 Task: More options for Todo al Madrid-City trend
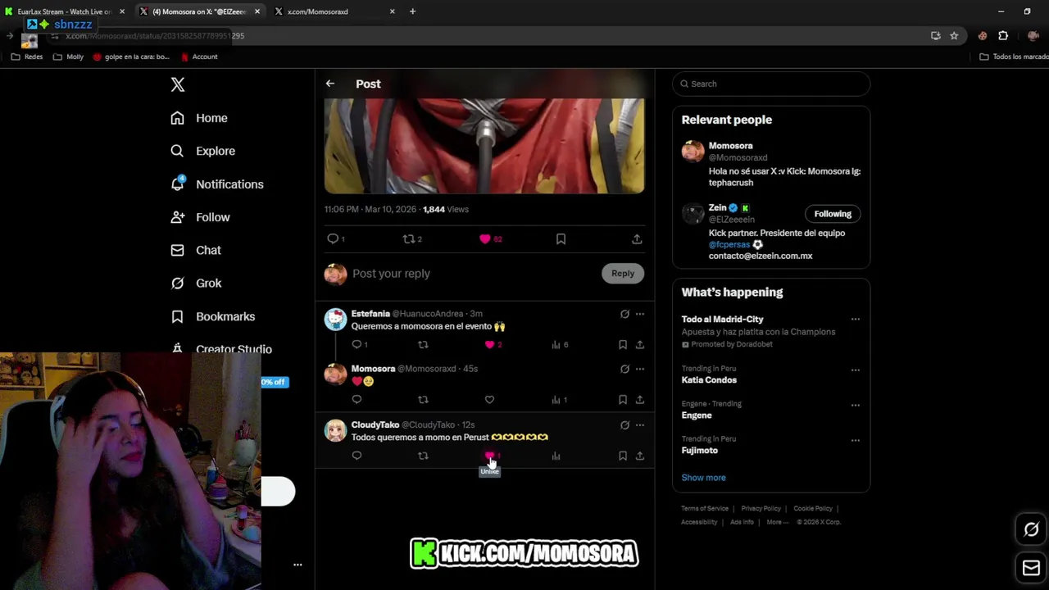tap(855, 320)
